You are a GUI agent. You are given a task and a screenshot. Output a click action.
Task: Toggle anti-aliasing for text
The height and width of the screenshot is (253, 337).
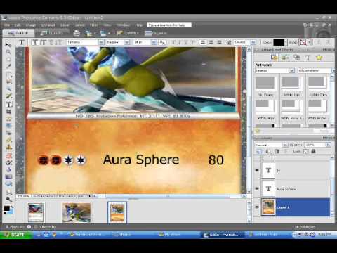point(162,42)
